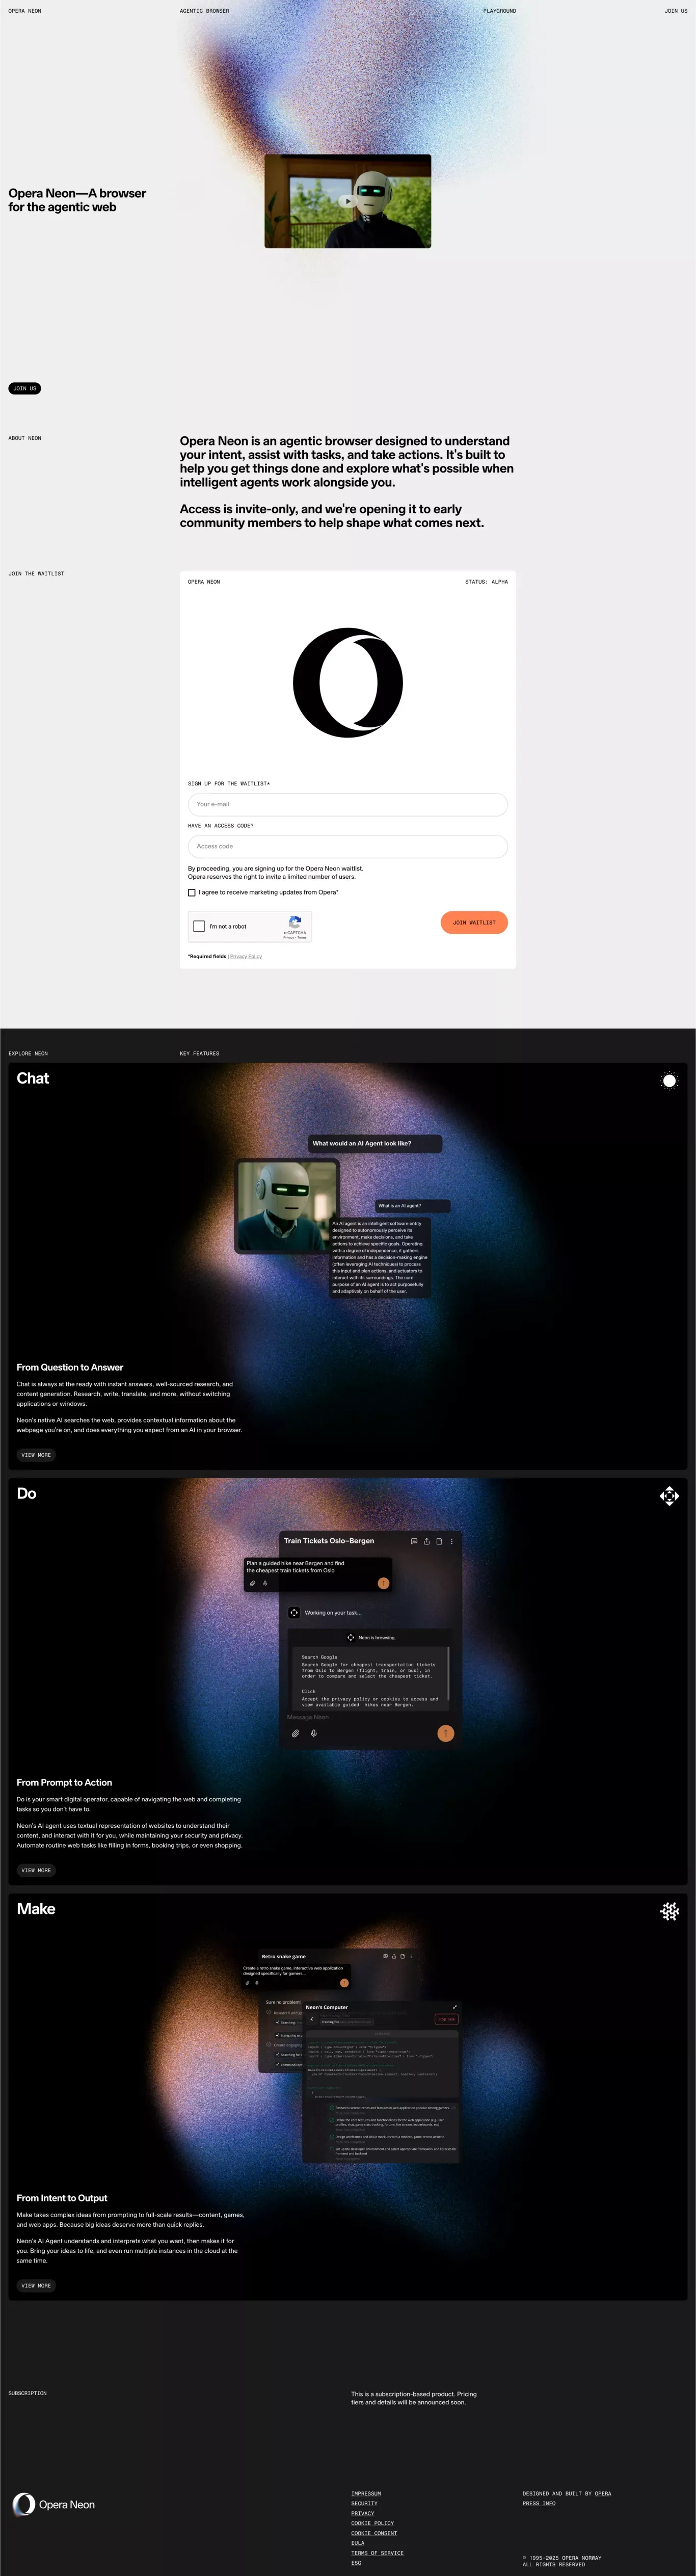Submit with the Join Waitlist button
The height and width of the screenshot is (2576, 696).
pyautogui.click(x=474, y=922)
